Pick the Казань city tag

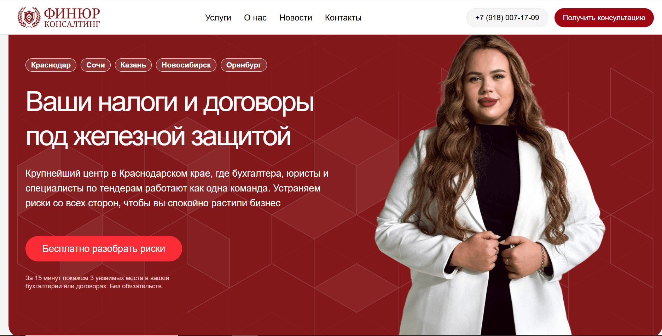[133, 65]
